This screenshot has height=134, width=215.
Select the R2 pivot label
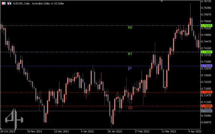(x=130, y=28)
